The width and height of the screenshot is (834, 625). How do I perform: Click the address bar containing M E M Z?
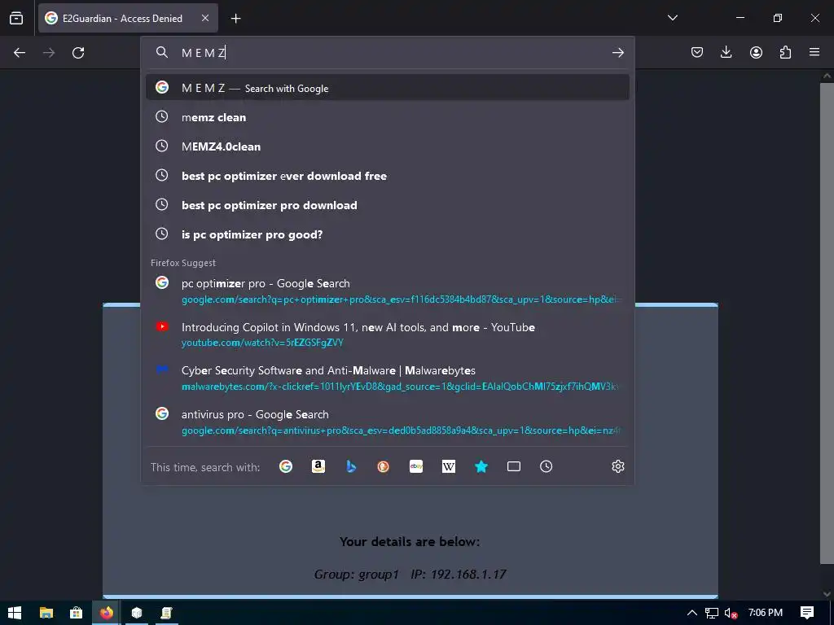click(388, 53)
